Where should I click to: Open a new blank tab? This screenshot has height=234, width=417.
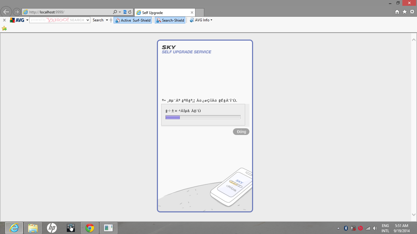point(200,12)
